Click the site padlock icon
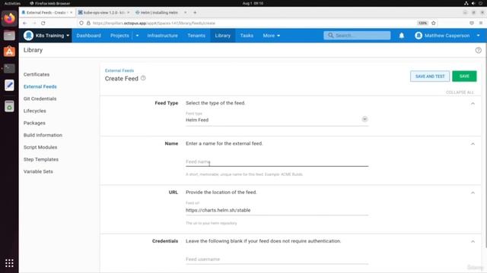This screenshot has width=487, height=273. (88, 24)
